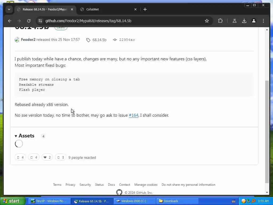This screenshot has height=205, width=273.
Task: Open the Privacy footer link
Action: pyautogui.click(x=70, y=185)
